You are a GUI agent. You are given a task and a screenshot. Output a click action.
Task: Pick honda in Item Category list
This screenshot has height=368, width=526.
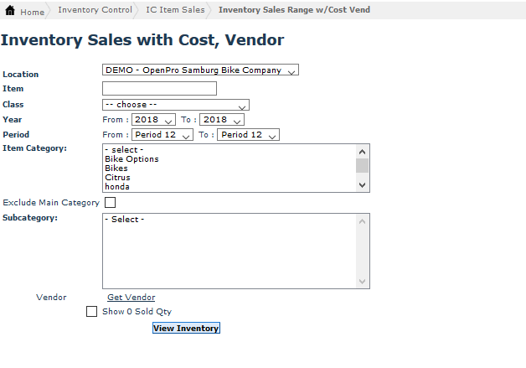(117, 186)
